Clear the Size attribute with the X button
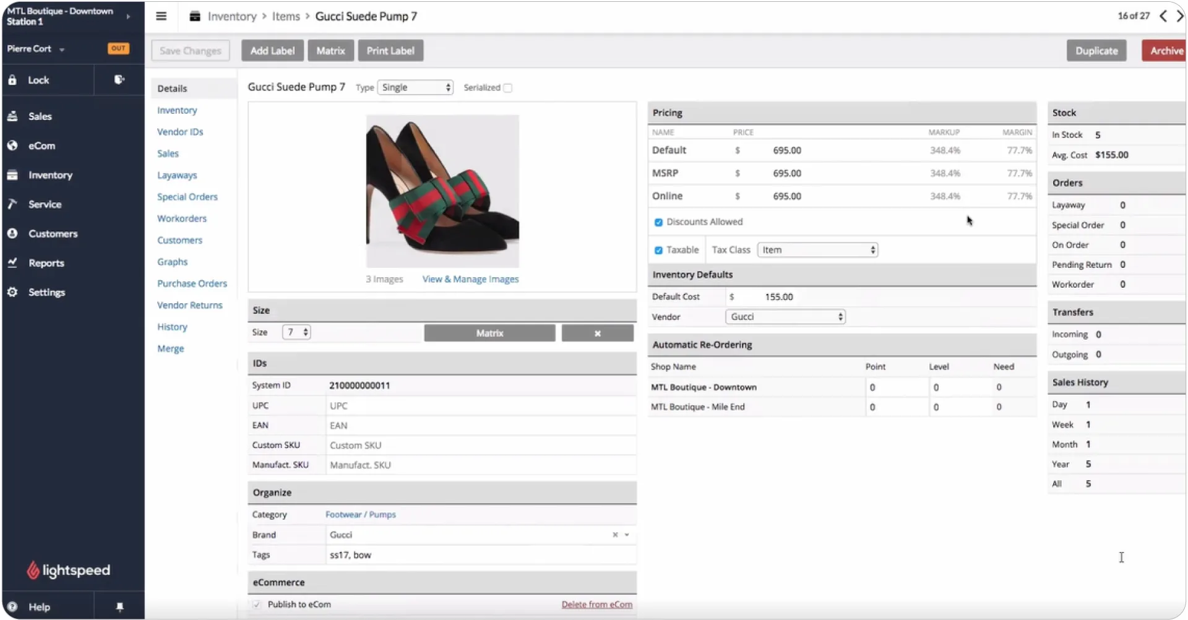 coord(598,333)
